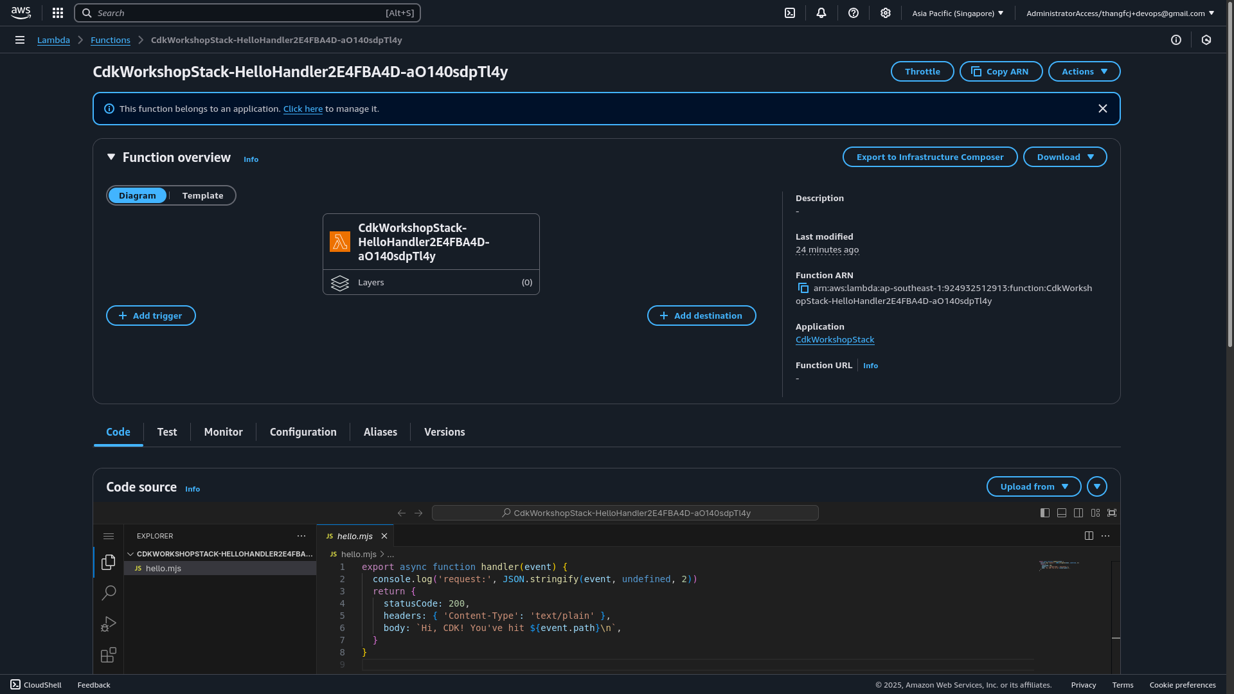Image resolution: width=1234 pixels, height=694 pixels.
Task: Select the Code tab
Action: (118, 432)
